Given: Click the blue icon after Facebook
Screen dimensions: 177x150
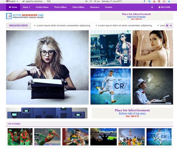Looking at the screenshot, I should click(x=149, y=1).
